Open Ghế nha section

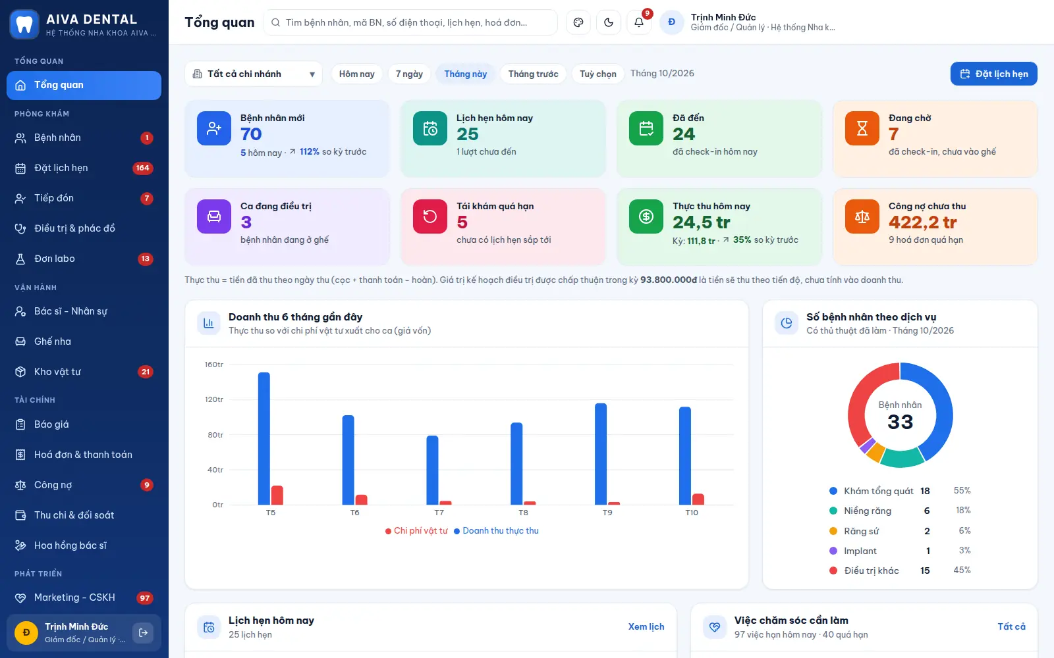(x=84, y=342)
